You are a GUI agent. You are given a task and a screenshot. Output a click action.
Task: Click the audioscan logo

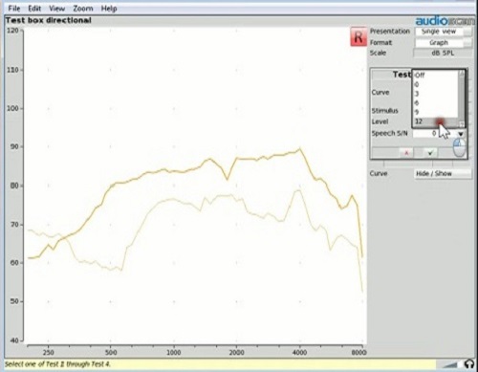pyautogui.click(x=445, y=21)
